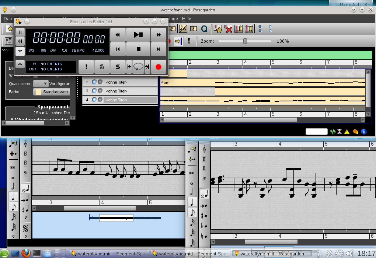The width and height of the screenshot is (376, 258).
Task: Switch to wateroftyne.mid - Rosegarden taskbar entry
Action: 272,254
